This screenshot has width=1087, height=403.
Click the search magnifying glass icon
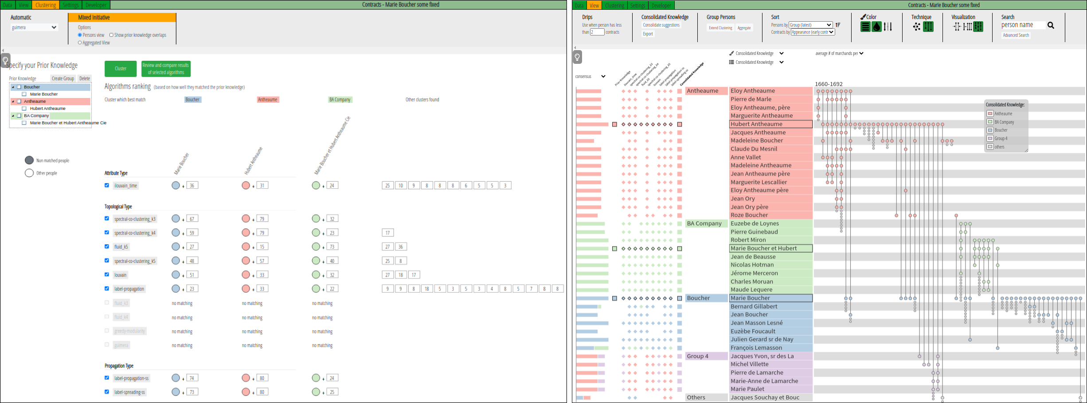1051,26
